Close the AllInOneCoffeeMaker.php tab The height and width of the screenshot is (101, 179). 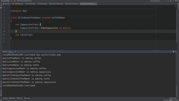tap(96, 4)
